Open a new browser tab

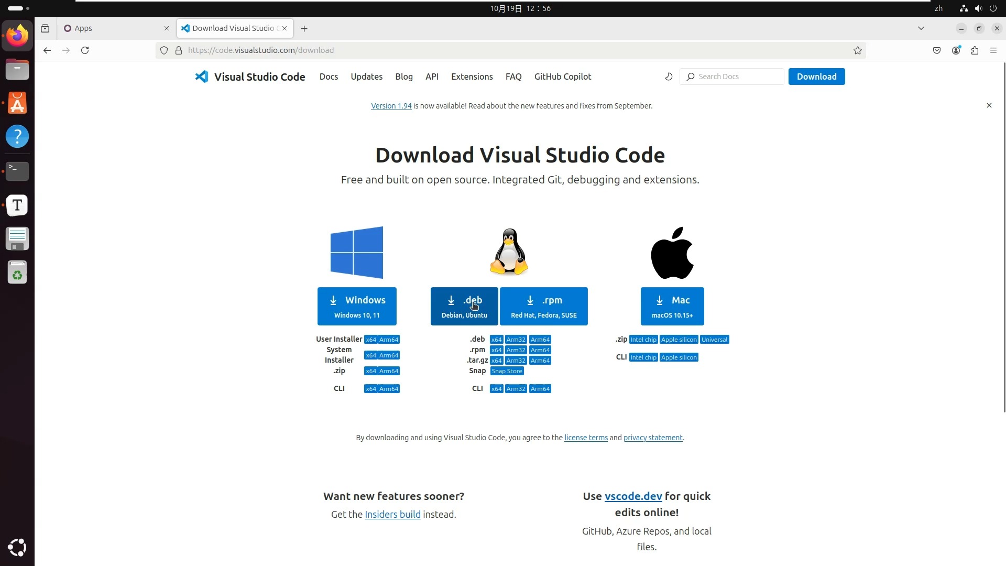(x=304, y=28)
